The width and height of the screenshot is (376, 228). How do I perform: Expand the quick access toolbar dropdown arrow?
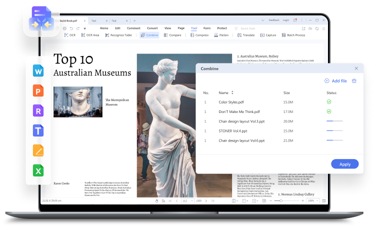pos(84,28)
